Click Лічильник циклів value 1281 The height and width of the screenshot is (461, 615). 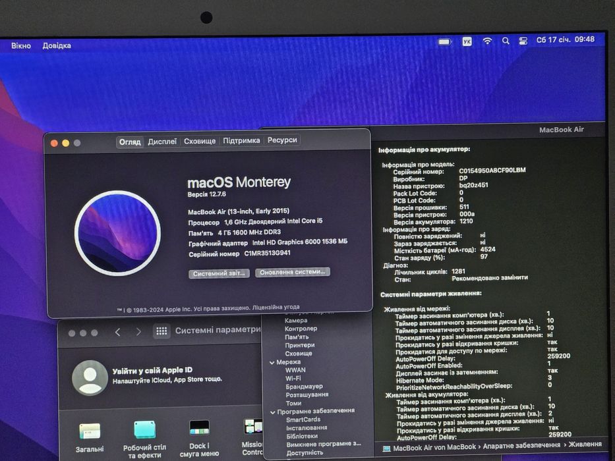pos(458,271)
